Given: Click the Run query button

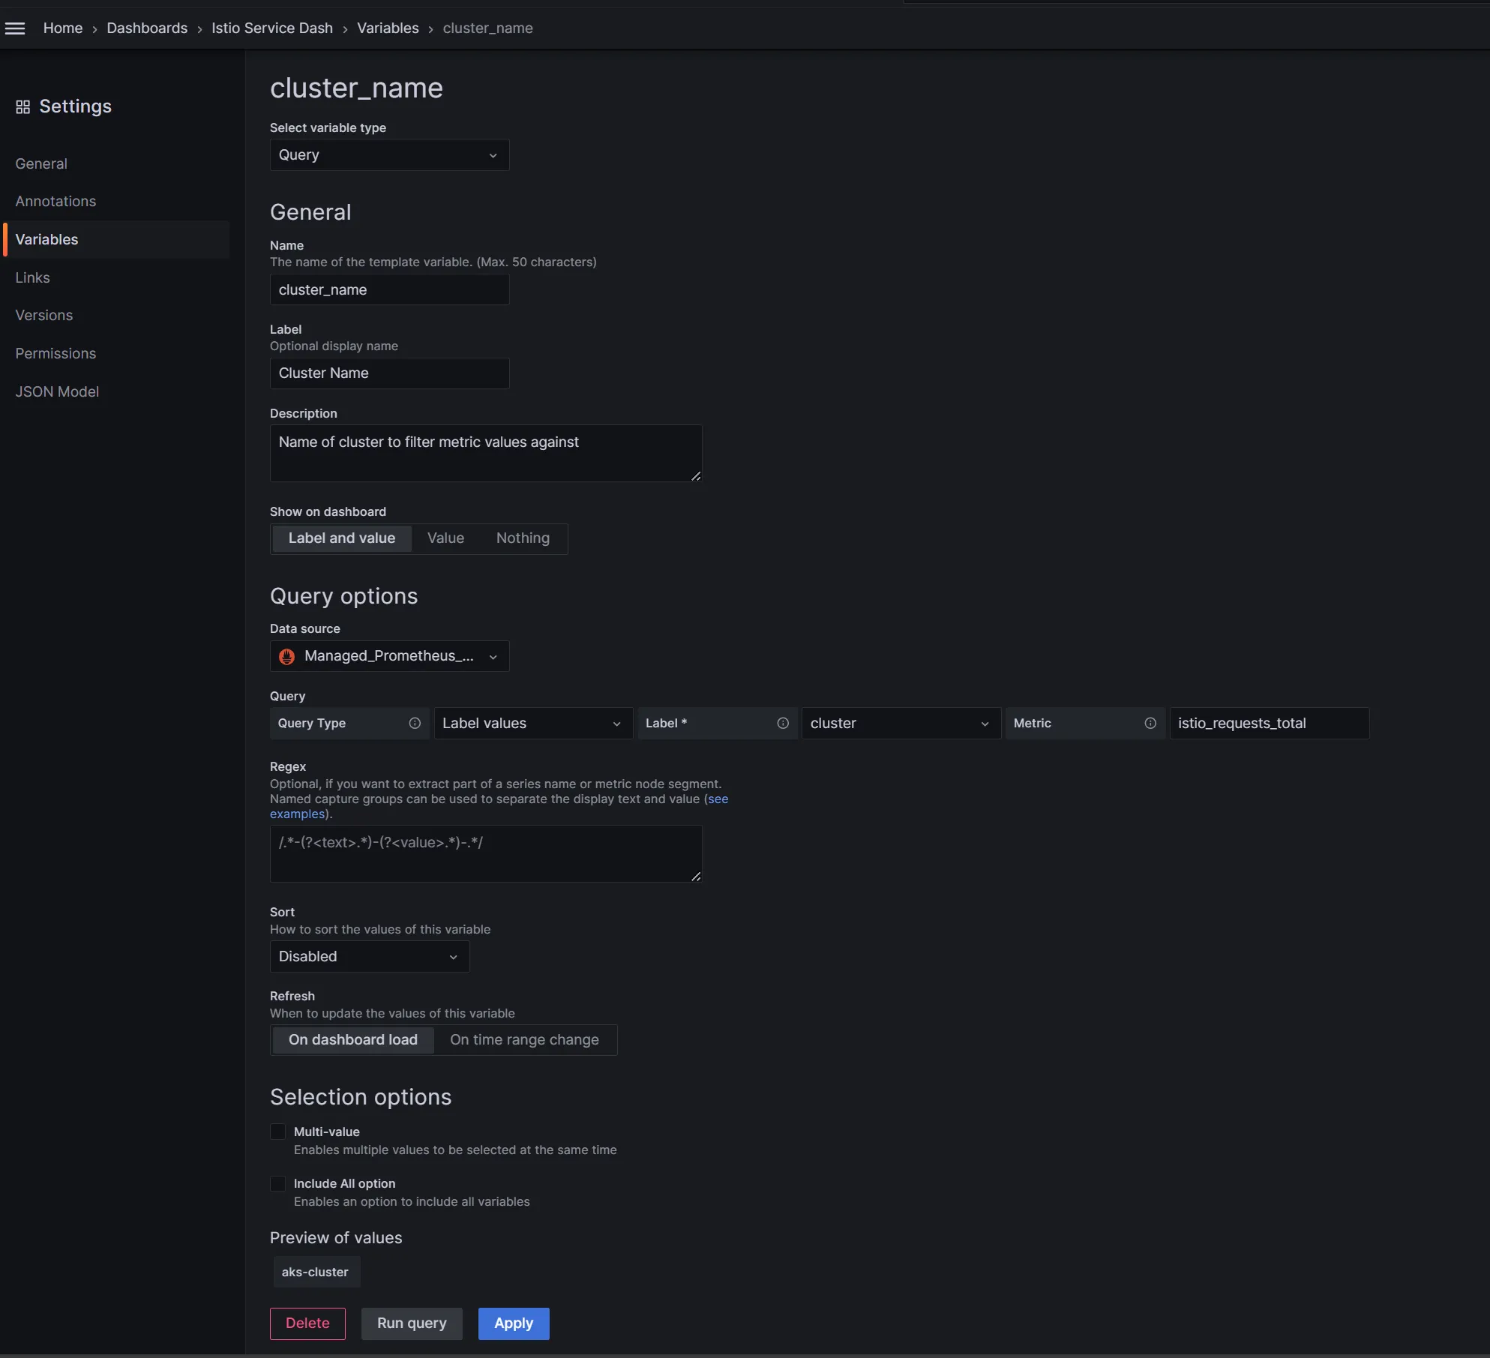Looking at the screenshot, I should [411, 1324].
